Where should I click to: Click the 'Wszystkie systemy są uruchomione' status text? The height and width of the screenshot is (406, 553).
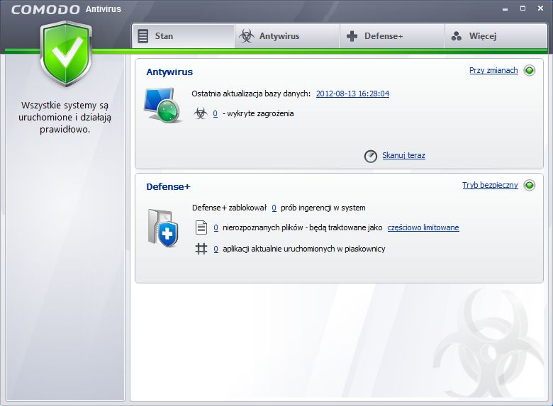click(65, 118)
